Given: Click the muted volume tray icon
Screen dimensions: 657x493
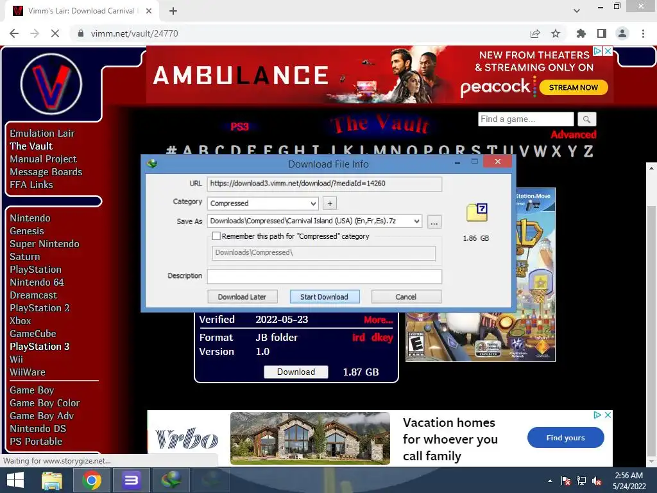Looking at the screenshot, I should tap(597, 481).
